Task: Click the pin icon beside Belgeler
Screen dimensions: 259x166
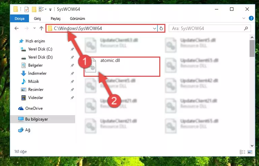Action: click(x=72, y=65)
